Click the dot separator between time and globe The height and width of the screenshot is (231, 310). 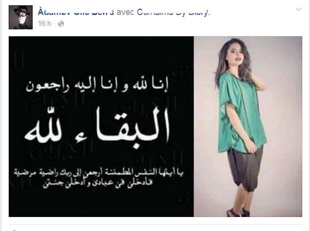pos(54,24)
